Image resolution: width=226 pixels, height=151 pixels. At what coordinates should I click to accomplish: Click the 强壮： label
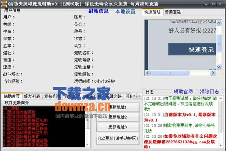(x=9, y=53)
